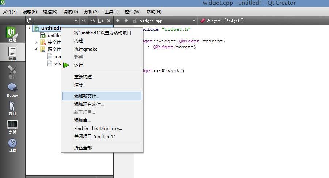Open the Analyze (分析) mode

[12, 127]
